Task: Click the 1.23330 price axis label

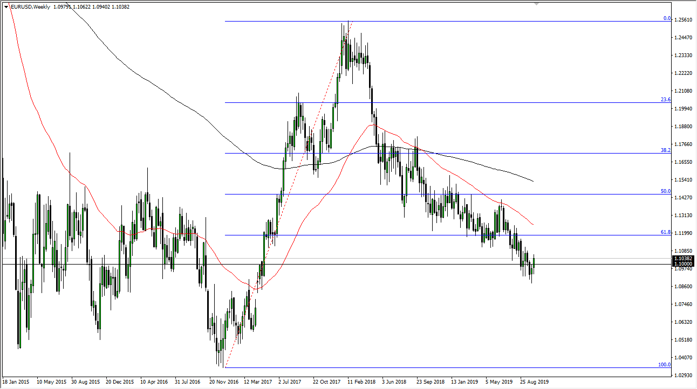Action: point(684,55)
